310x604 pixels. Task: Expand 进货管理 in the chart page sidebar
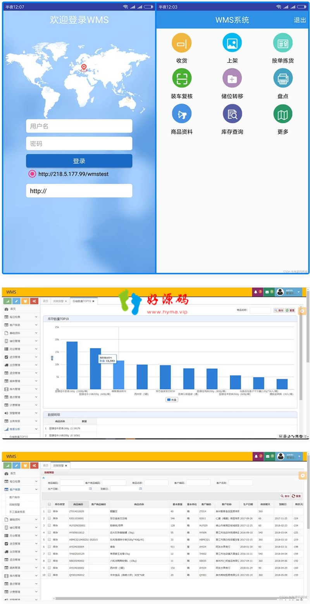[21, 357]
